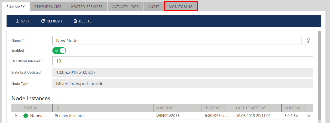
Task: Open the Hosted Services tab
Action: click(87, 7)
